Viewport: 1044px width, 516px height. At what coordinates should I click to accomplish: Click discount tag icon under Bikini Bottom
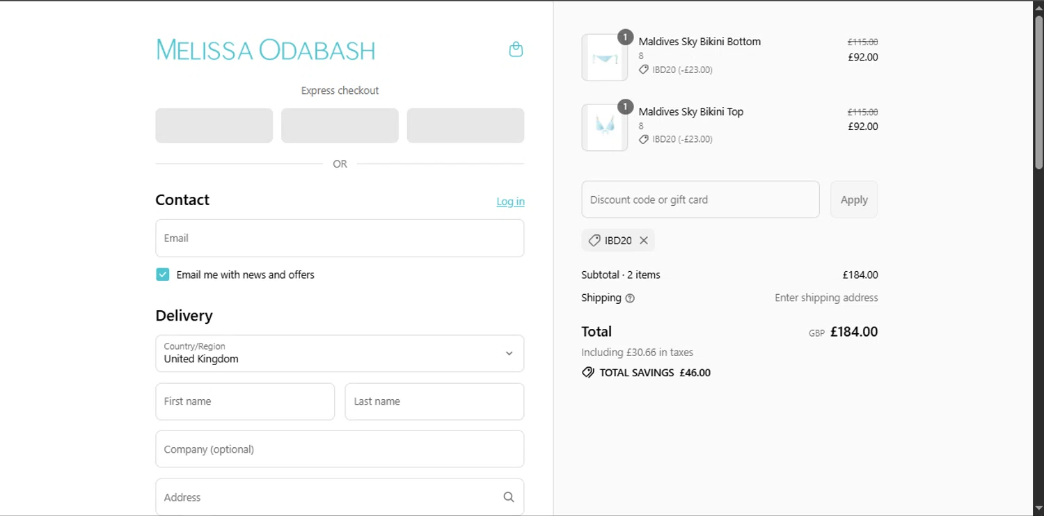pos(644,70)
